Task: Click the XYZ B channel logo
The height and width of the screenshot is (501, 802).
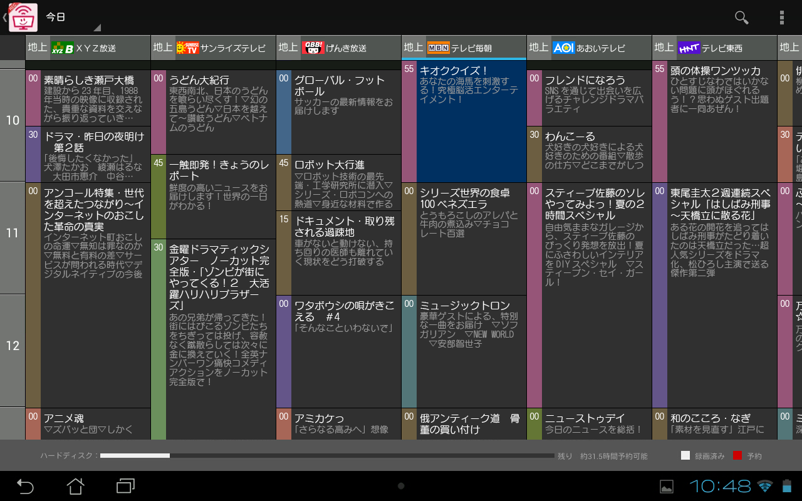Action: 62,48
